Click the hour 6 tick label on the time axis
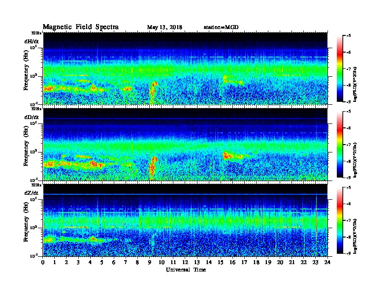 (x=114, y=262)
